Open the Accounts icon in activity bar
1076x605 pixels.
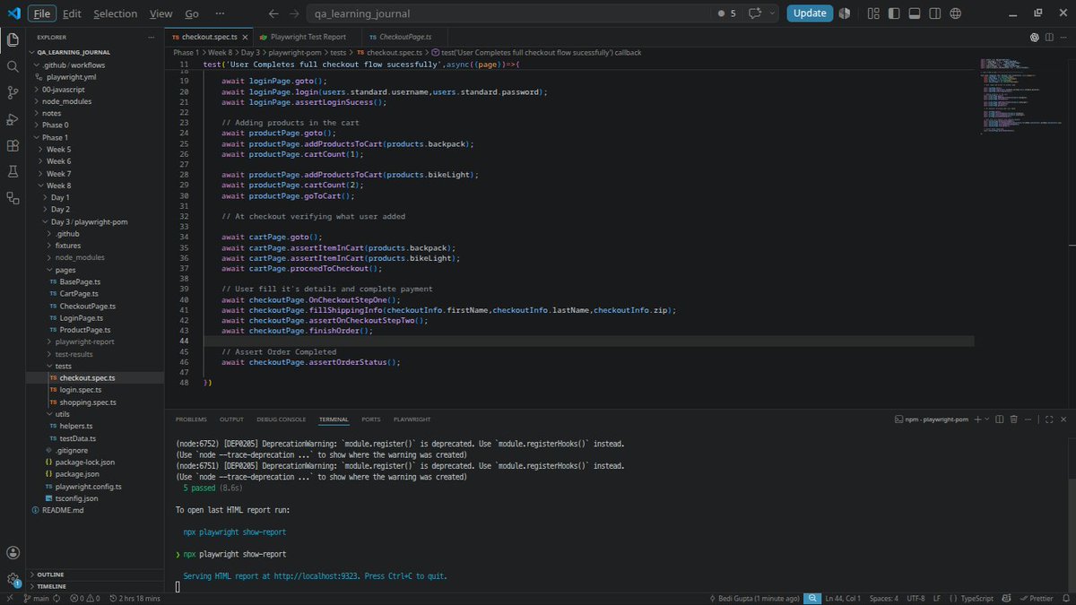tap(13, 553)
